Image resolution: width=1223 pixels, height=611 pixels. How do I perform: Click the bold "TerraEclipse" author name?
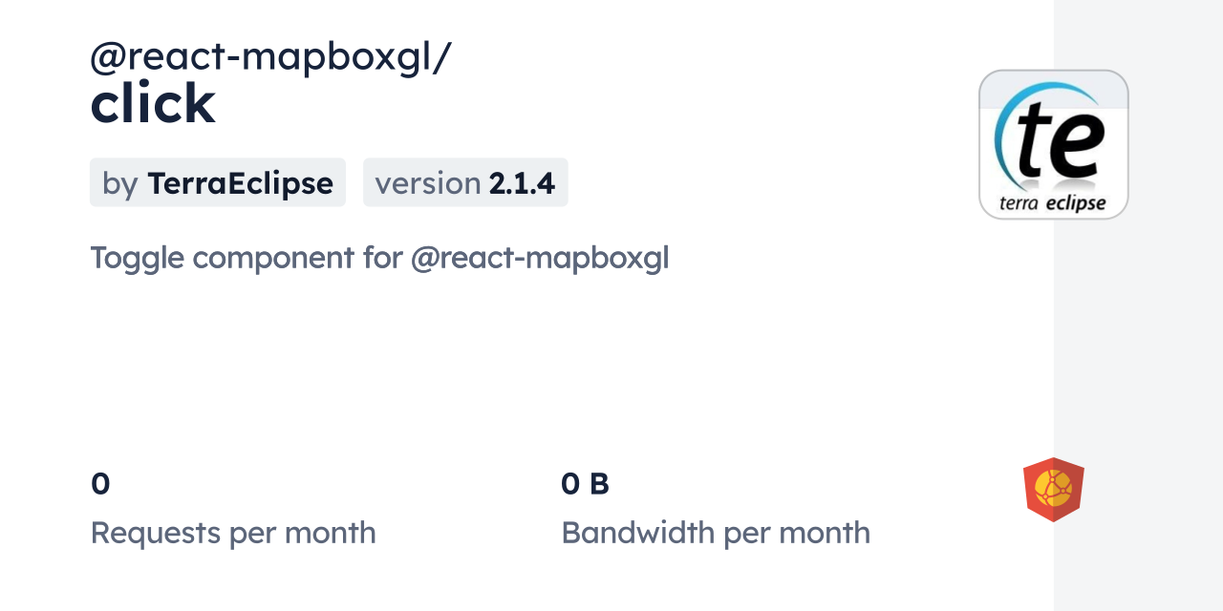coord(240,182)
